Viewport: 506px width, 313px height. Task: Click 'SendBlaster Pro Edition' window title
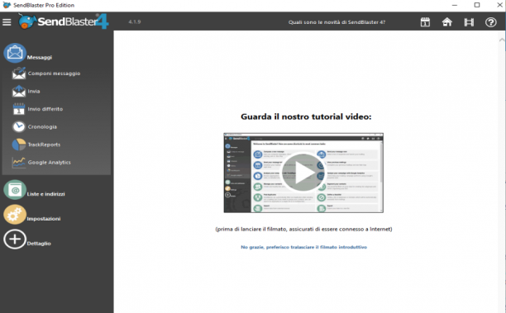[x=44, y=5]
